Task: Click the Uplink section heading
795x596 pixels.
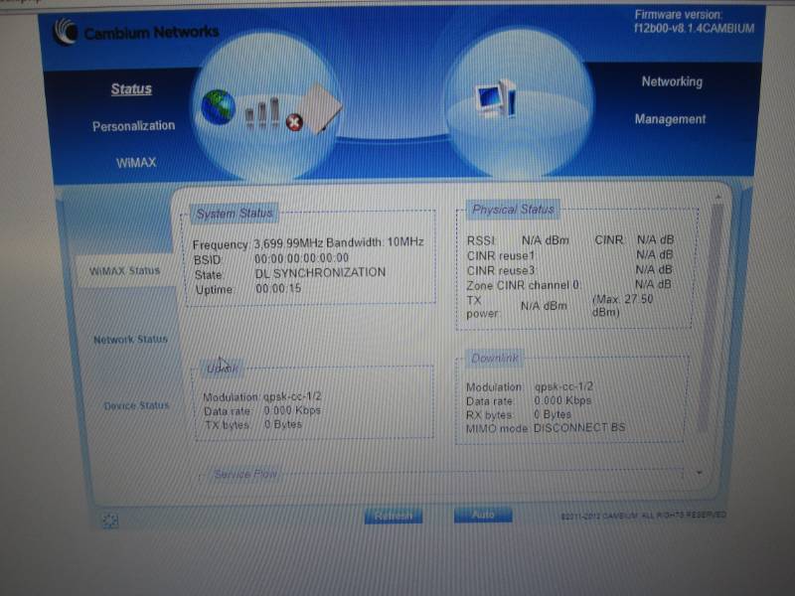Action: pos(222,368)
